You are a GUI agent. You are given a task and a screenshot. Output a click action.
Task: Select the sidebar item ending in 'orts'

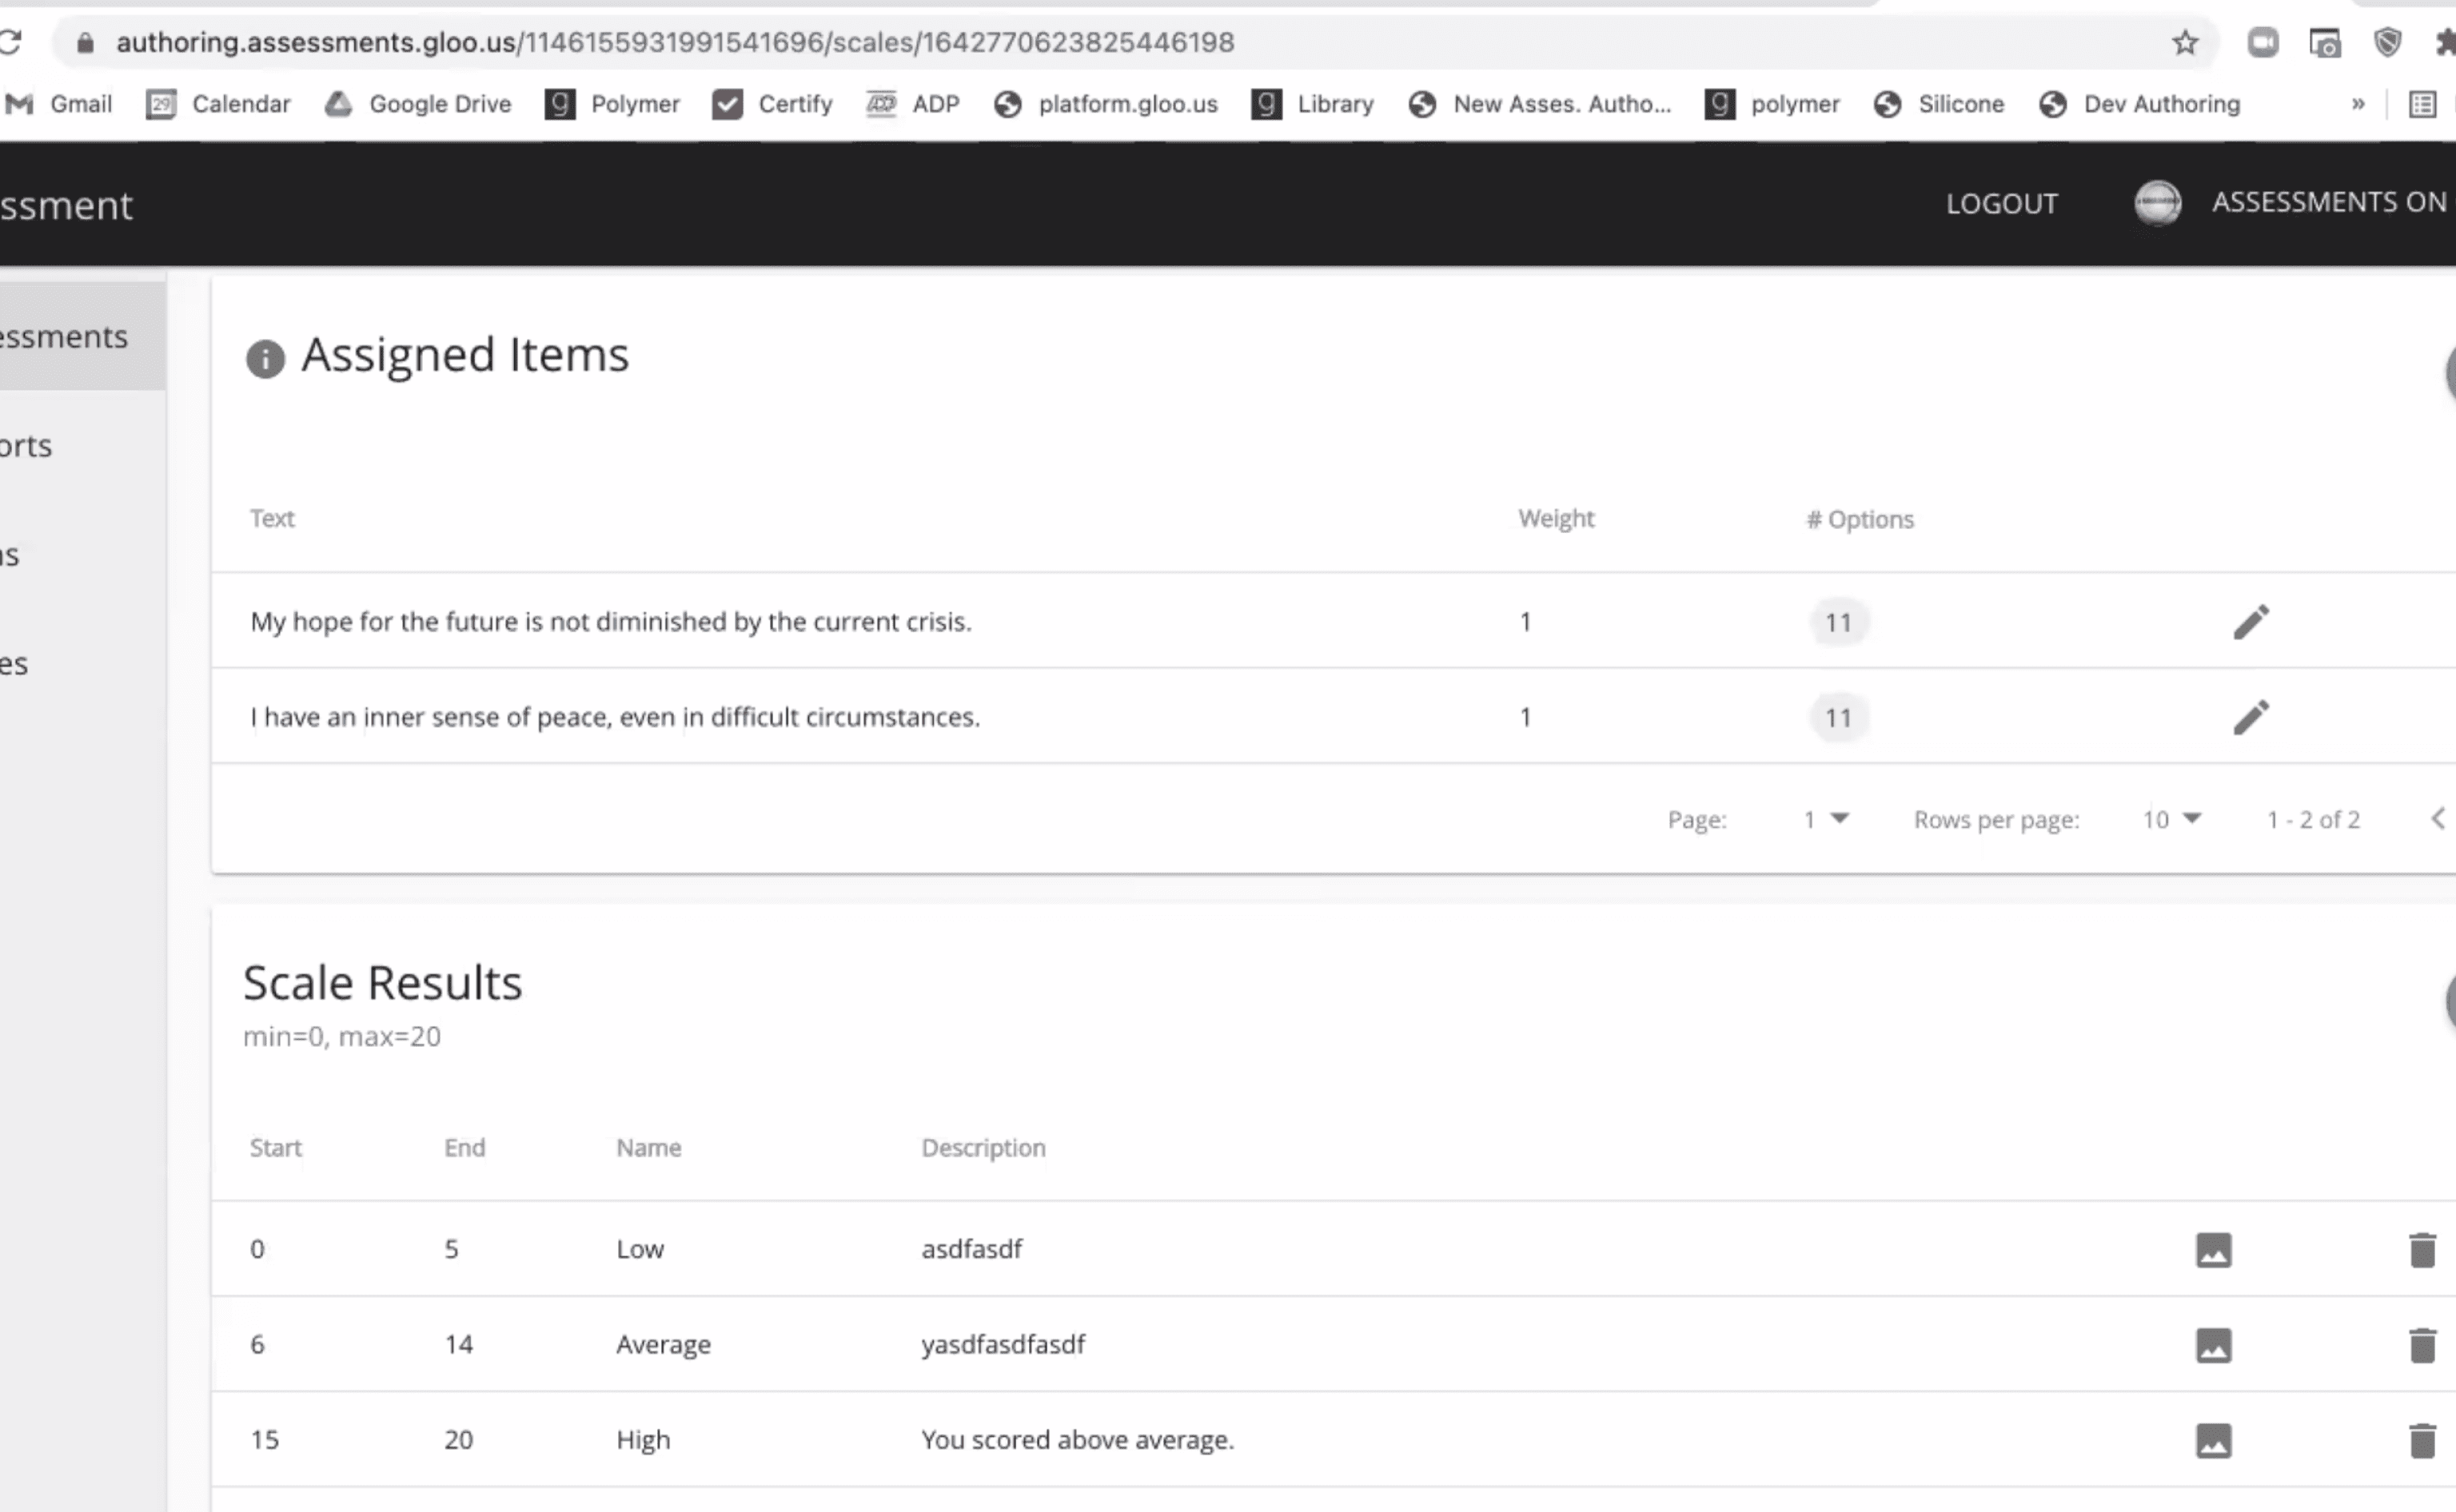[83, 445]
